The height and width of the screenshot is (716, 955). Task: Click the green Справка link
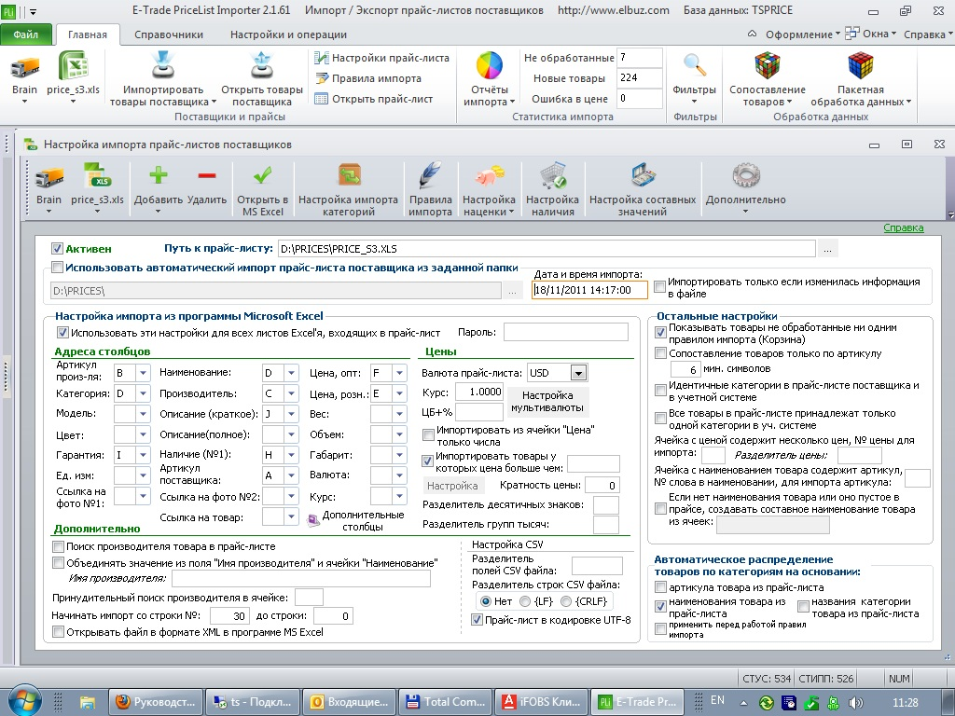903,227
